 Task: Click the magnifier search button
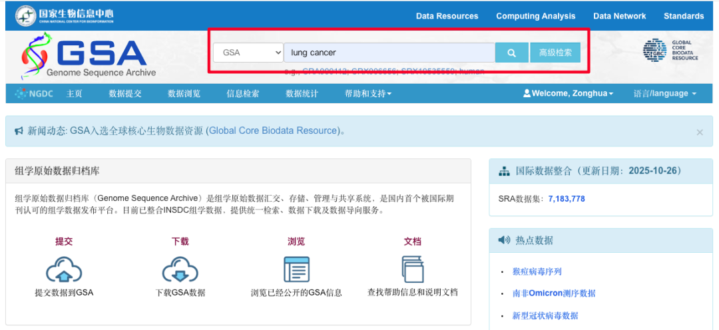click(512, 53)
